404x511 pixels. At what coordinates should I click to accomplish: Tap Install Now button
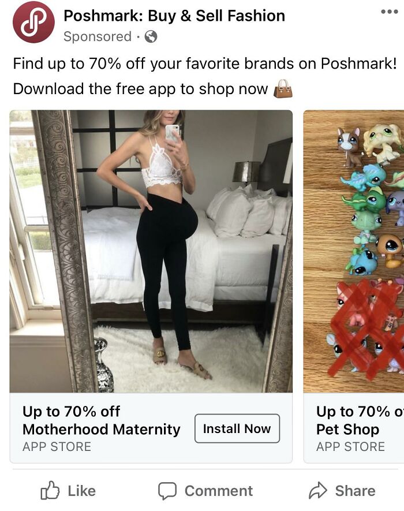coord(237,428)
